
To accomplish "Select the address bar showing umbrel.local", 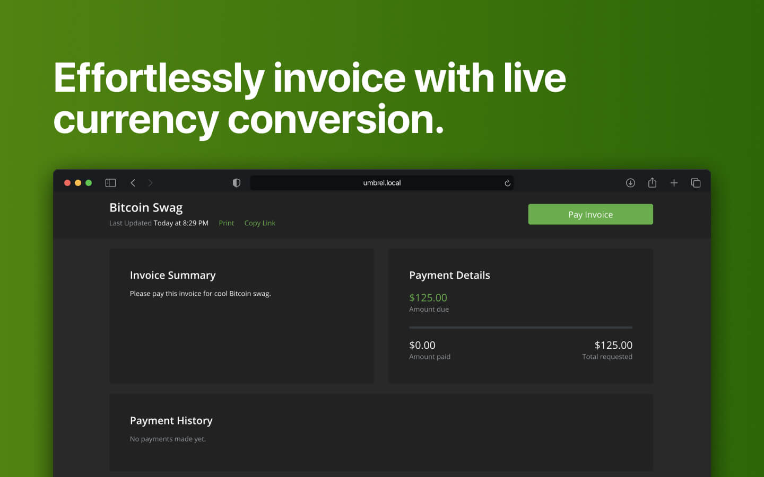I will [x=381, y=182].
